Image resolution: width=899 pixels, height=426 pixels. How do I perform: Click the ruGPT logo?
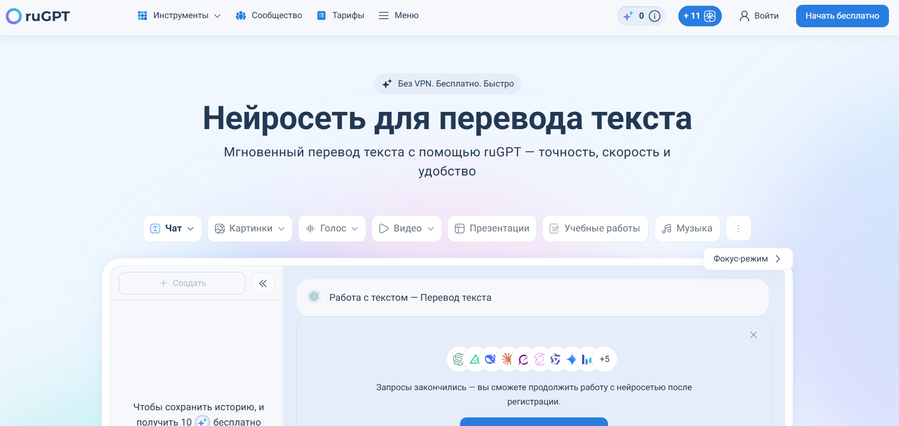[x=38, y=16]
